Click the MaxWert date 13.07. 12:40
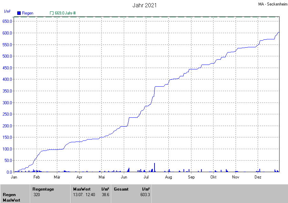Viewport: 288px width, 203px height. pos(84,195)
